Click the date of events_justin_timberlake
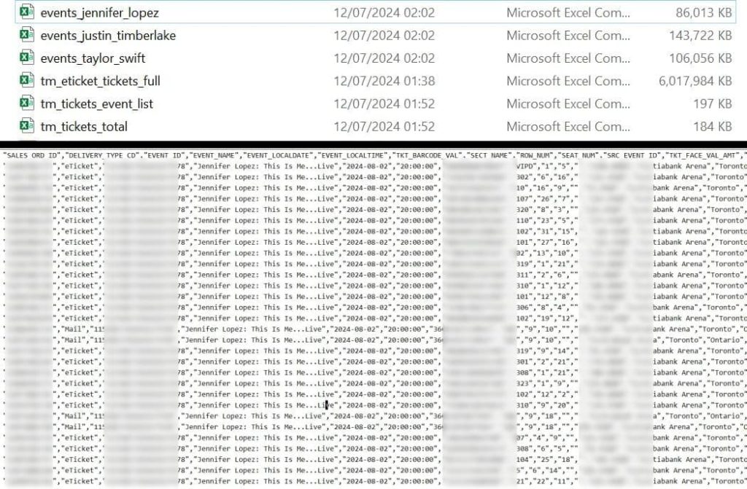The image size is (747, 489). tap(384, 36)
